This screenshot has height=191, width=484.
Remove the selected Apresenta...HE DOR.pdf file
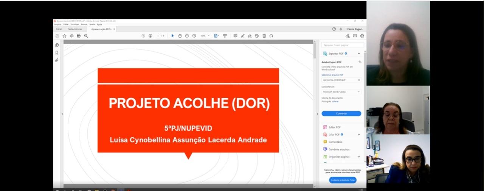click(359, 80)
